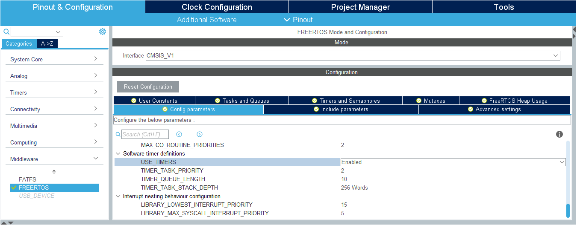This screenshot has height=225, width=577.
Task: Open the Mutexes tab
Action: click(x=431, y=101)
